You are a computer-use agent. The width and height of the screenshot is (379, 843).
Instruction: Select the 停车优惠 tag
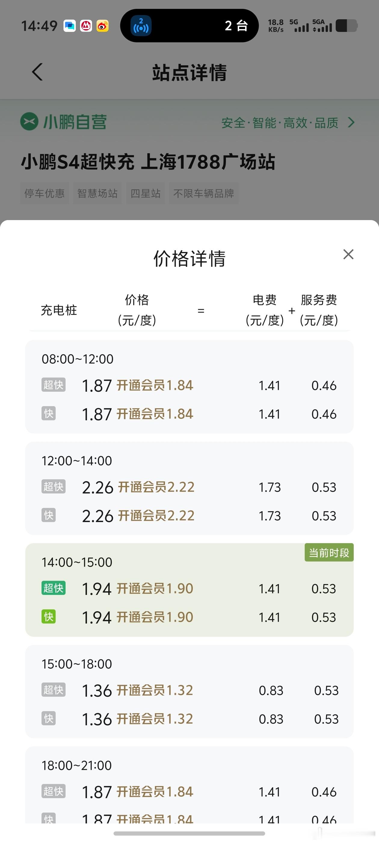tap(45, 193)
